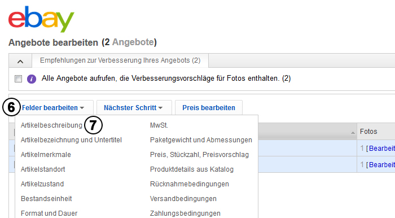Choose Format und Dauer
The height and width of the screenshot is (218, 395).
pos(49,213)
